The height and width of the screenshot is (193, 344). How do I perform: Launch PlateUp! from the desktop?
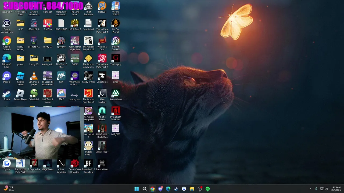tap(102, 8)
